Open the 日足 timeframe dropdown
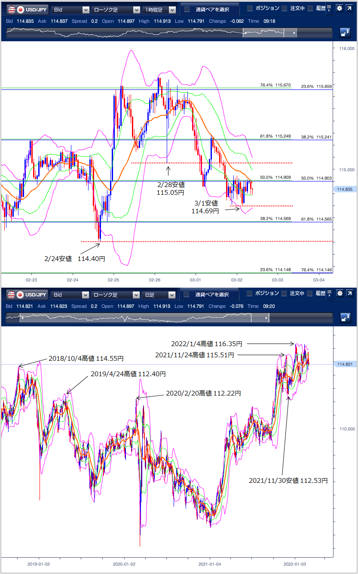Screen dimensions: 358x574 click(160, 295)
